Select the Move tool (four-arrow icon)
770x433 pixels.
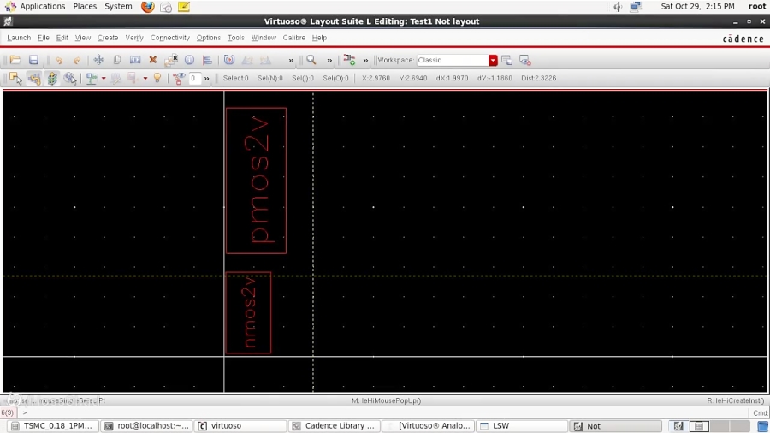tap(98, 60)
